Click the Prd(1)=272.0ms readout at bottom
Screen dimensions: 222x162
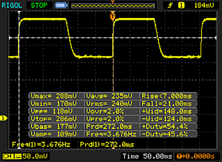[106, 144]
